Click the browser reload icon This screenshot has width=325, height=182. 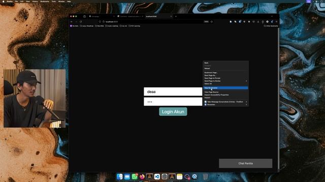(81, 22)
